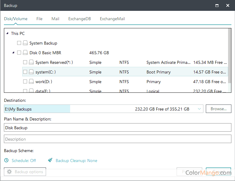Click the Description input field

pos(118,139)
